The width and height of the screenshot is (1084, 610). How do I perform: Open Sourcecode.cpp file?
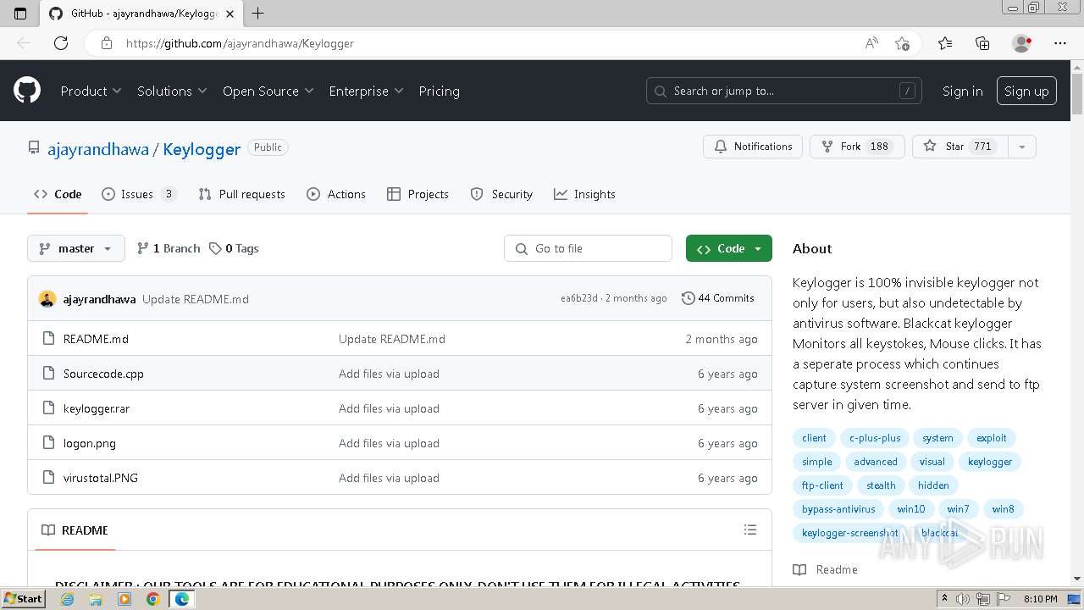coord(103,374)
